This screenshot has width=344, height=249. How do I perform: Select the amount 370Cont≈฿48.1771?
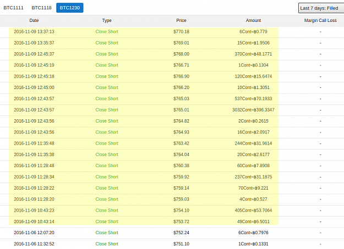pyautogui.click(x=253, y=54)
